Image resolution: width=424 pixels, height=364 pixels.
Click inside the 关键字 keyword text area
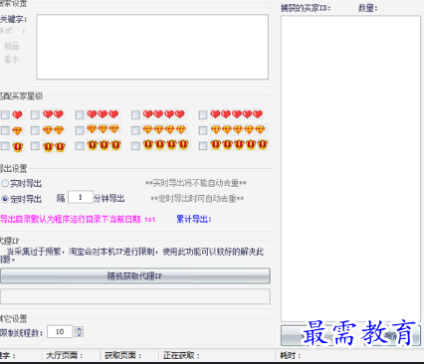152,47
